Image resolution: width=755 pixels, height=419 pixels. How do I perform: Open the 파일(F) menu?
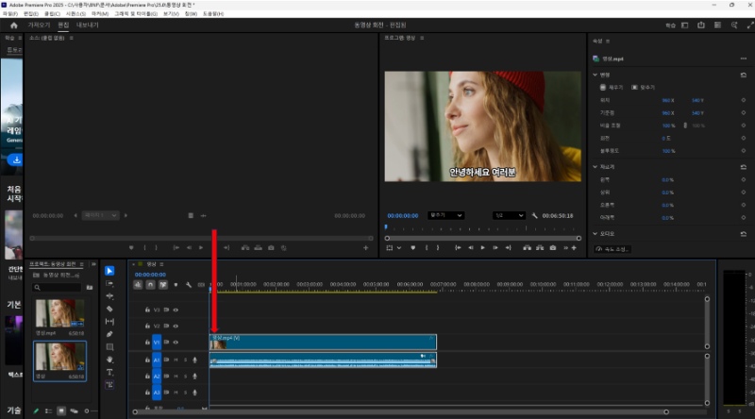pos(9,13)
